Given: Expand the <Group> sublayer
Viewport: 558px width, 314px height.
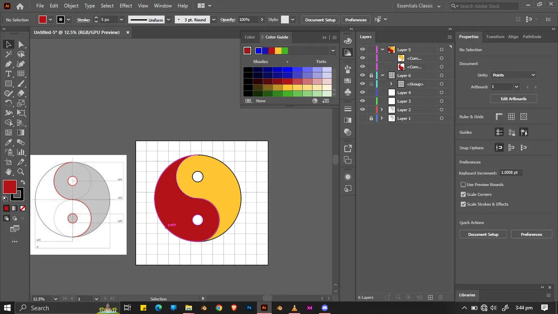Looking at the screenshot, I should [x=391, y=84].
